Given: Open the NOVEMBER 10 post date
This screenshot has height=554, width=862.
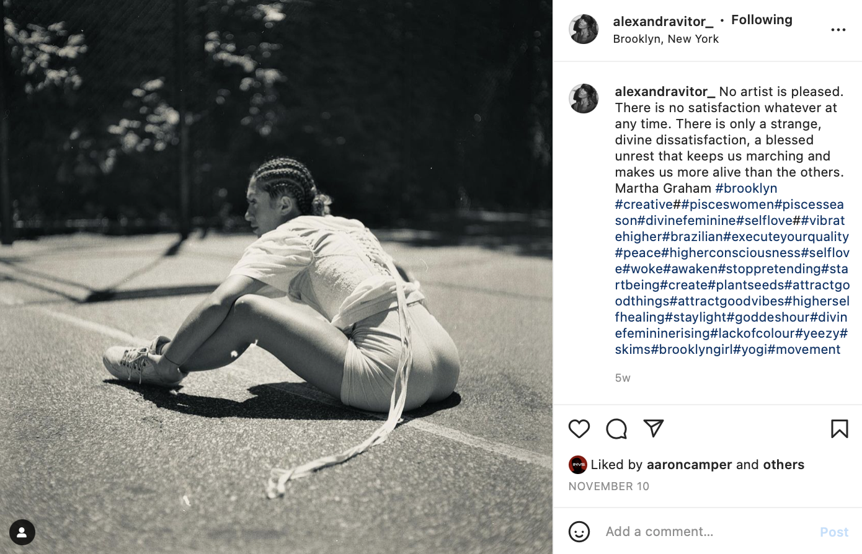Looking at the screenshot, I should point(609,486).
